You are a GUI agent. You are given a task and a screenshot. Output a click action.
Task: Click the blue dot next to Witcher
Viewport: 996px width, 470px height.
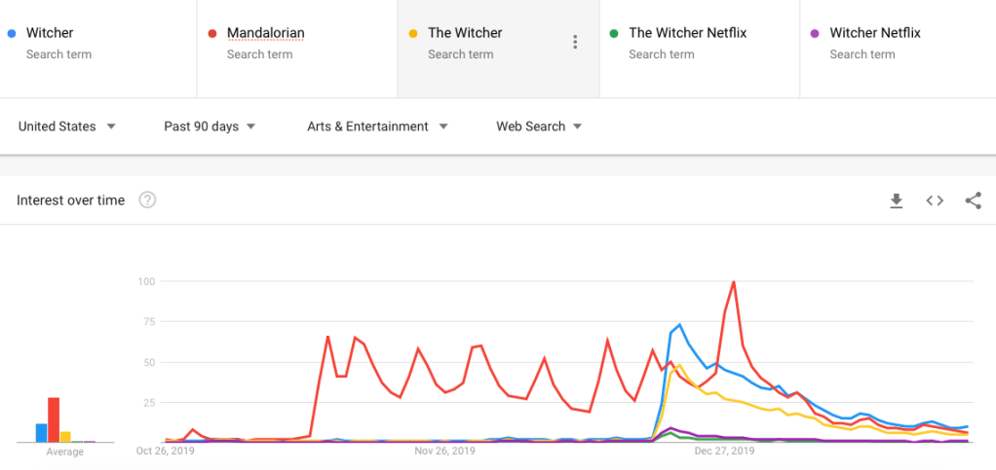pos(11,33)
